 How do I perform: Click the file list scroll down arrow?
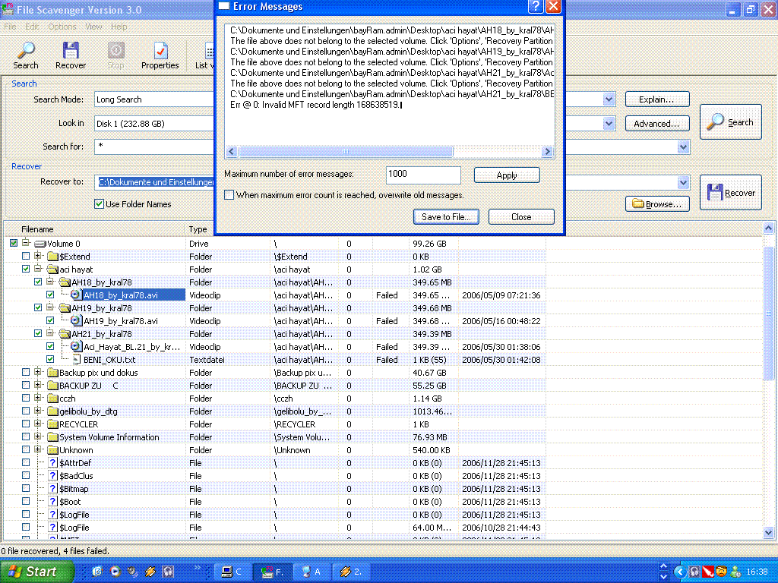(x=769, y=533)
